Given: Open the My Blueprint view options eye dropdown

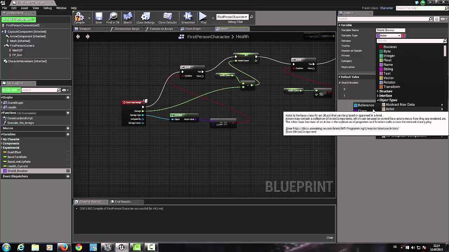Looking at the screenshot, I should point(65,90).
